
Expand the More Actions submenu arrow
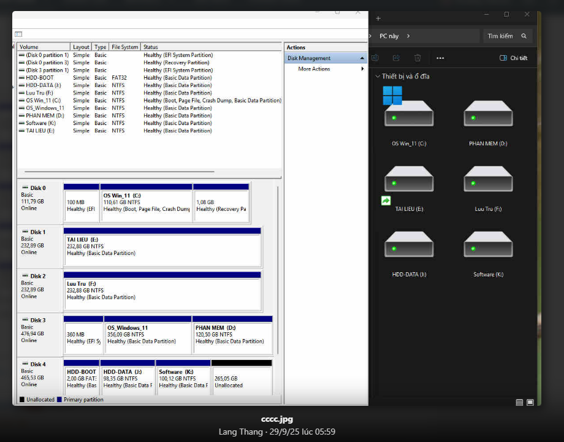click(x=362, y=69)
